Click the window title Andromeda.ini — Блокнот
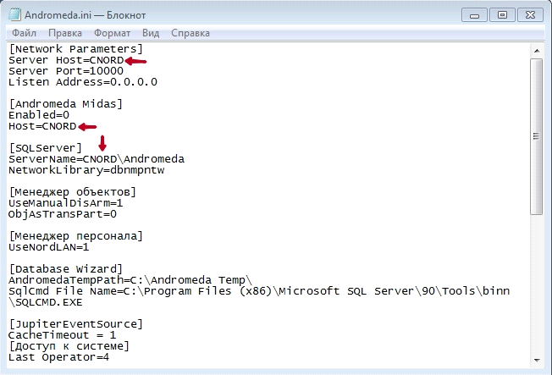Image resolution: width=552 pixels, height=375 pixels. tap(86, 15)
